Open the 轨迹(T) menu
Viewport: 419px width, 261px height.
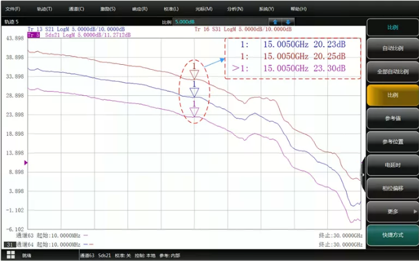(44, 9)
